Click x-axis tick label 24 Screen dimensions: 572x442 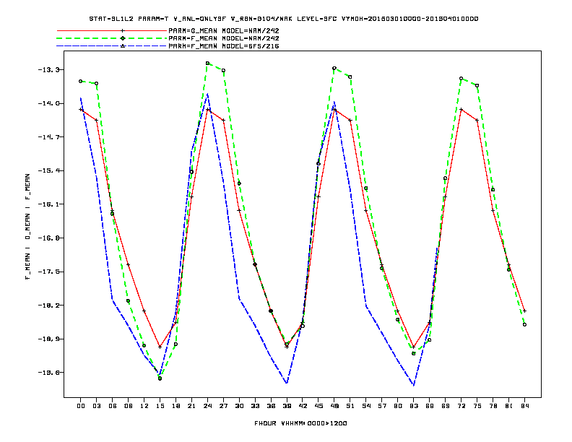207,406
